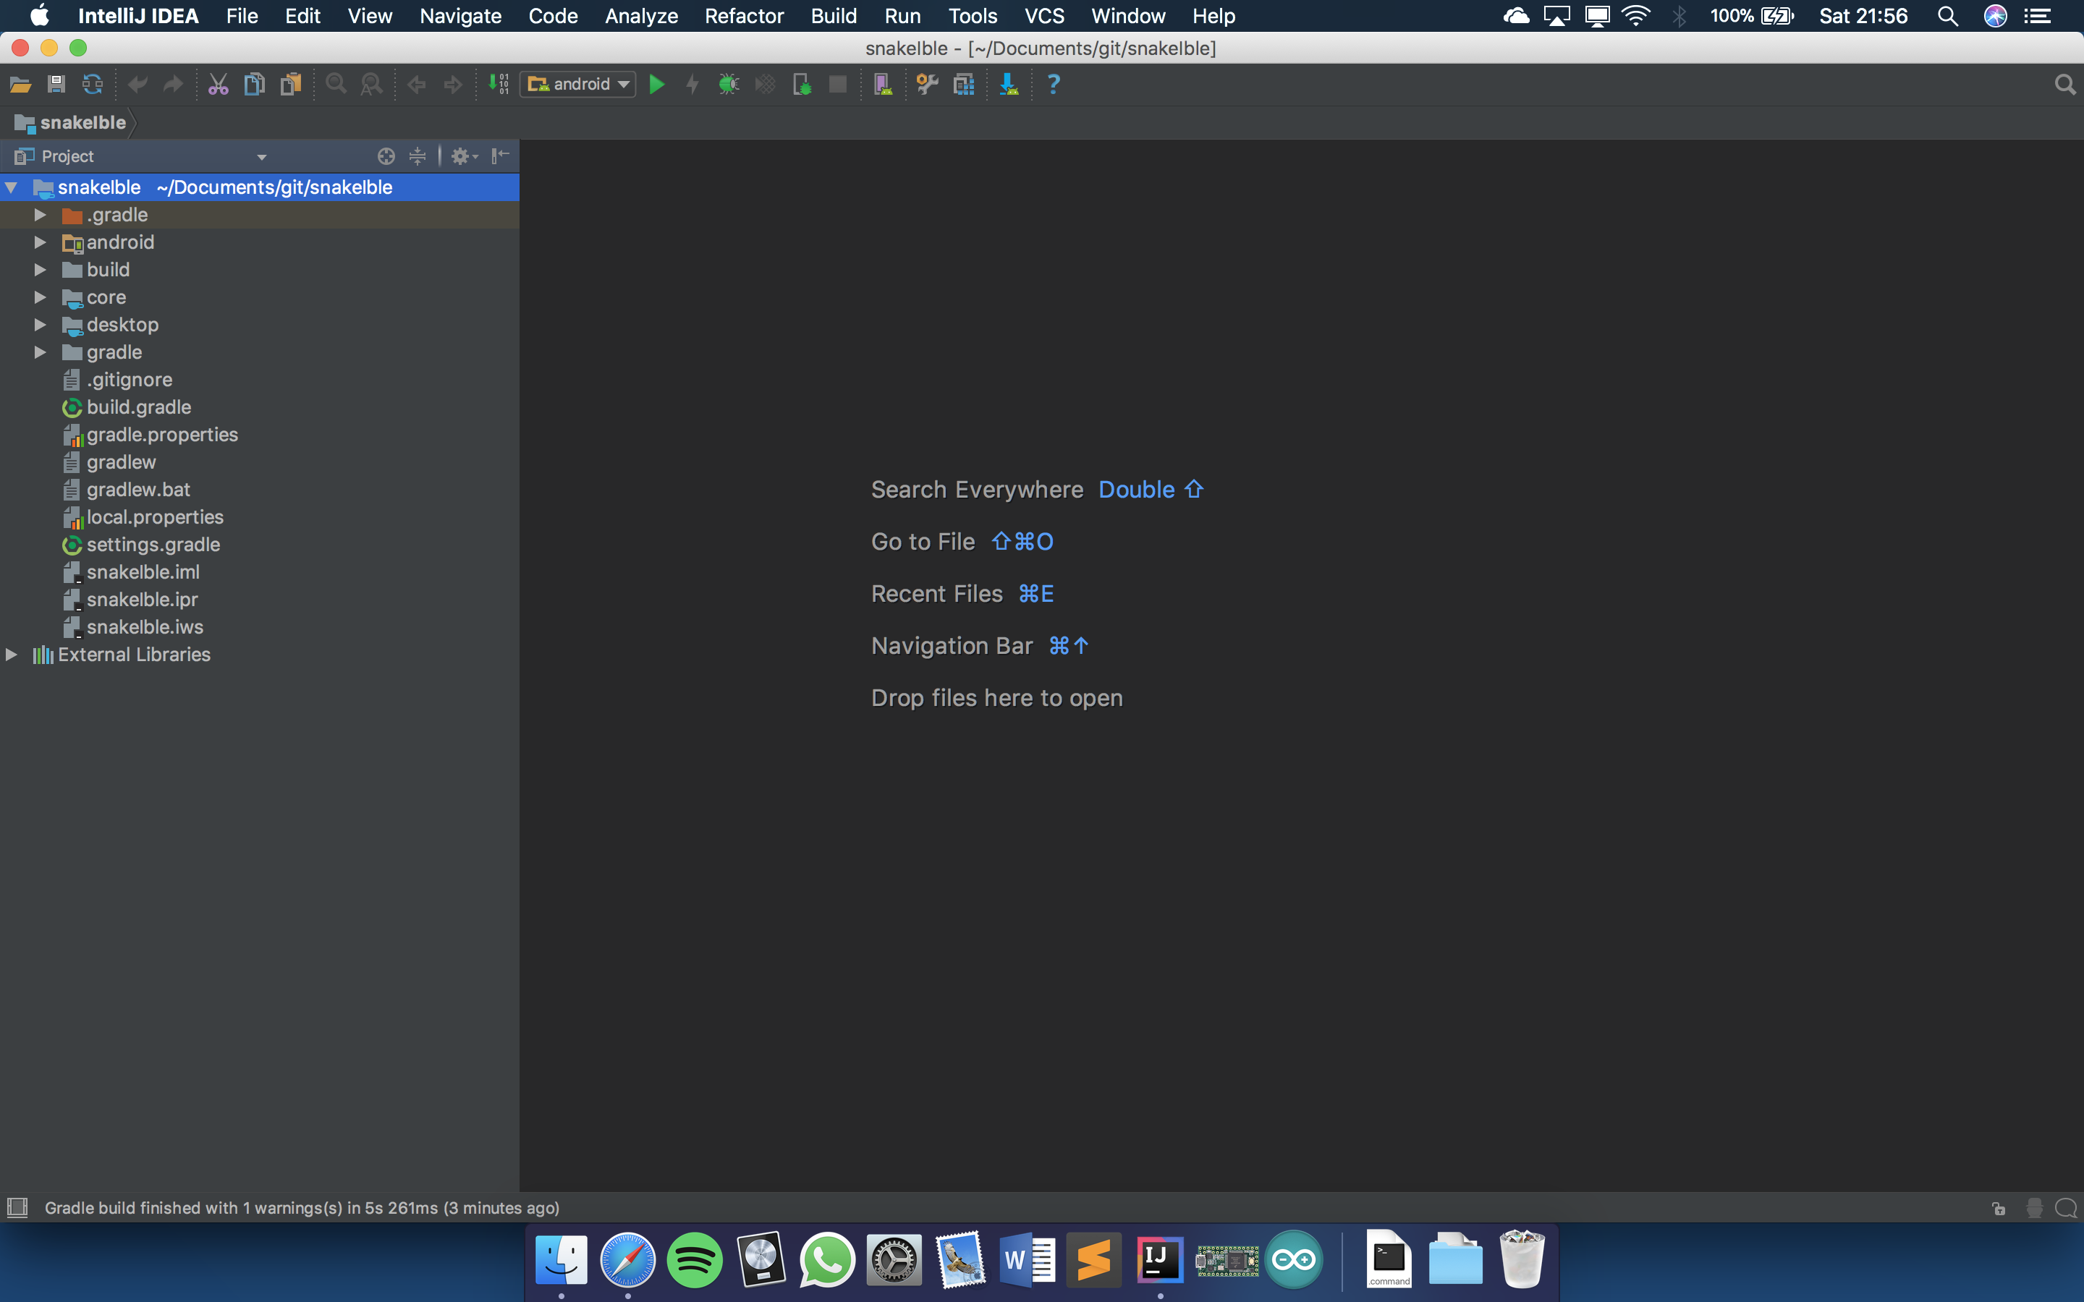This screenshot has height=1302, width=2084.
Task: Open the Refactor menu
Action: (x=743, y=15)
